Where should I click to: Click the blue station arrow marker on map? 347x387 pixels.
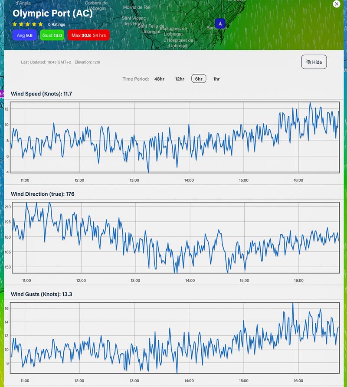(220, 24)
